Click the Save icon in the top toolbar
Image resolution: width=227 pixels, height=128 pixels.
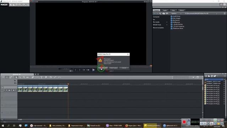click(16, 5)
